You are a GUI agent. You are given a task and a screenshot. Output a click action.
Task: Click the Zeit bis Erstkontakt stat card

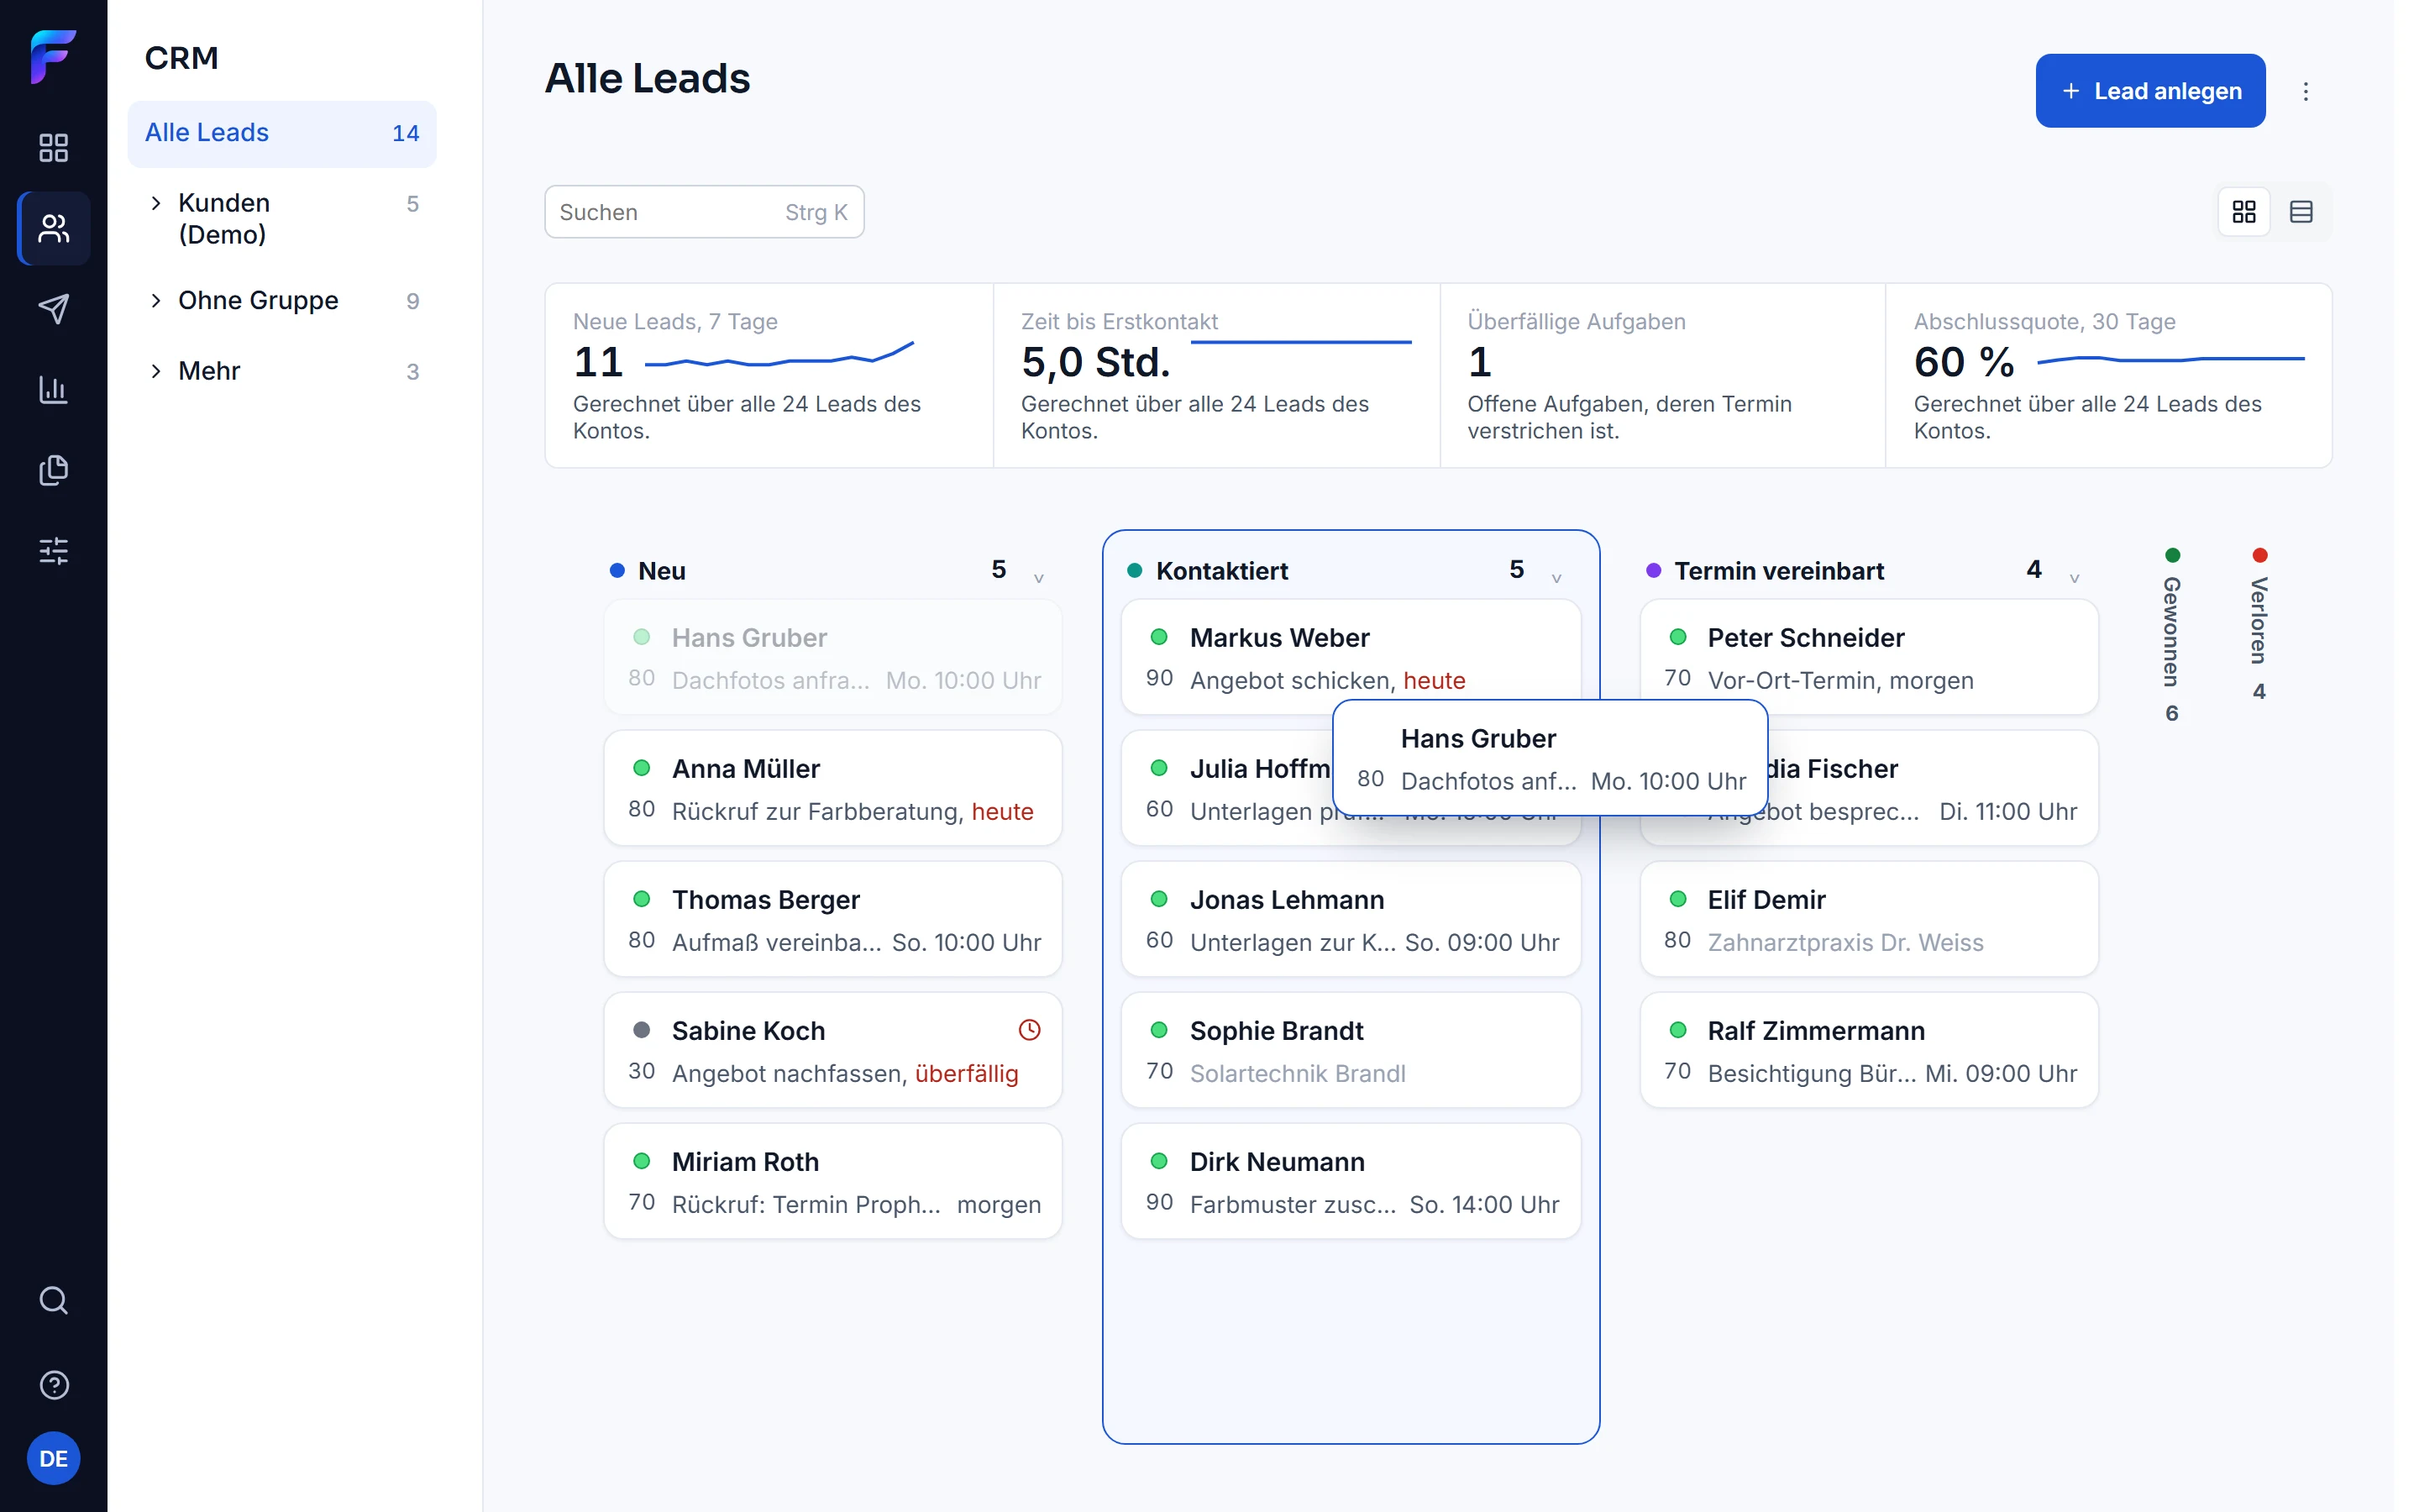pyautogui.click(x=1216, y=376)
